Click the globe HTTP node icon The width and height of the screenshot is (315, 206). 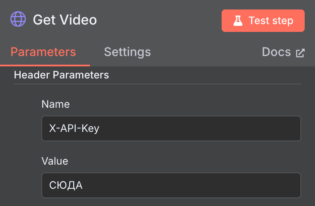[x=19, y=20]
